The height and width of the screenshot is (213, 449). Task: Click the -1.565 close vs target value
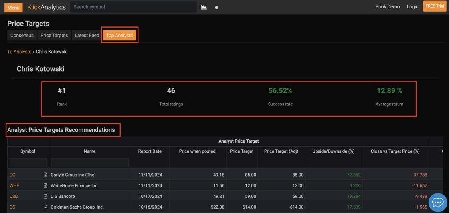(420, 207)
